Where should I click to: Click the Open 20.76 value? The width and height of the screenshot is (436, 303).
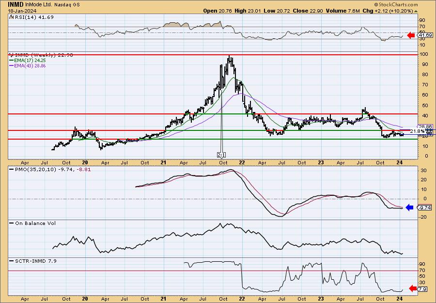click(x=218, y=11)
